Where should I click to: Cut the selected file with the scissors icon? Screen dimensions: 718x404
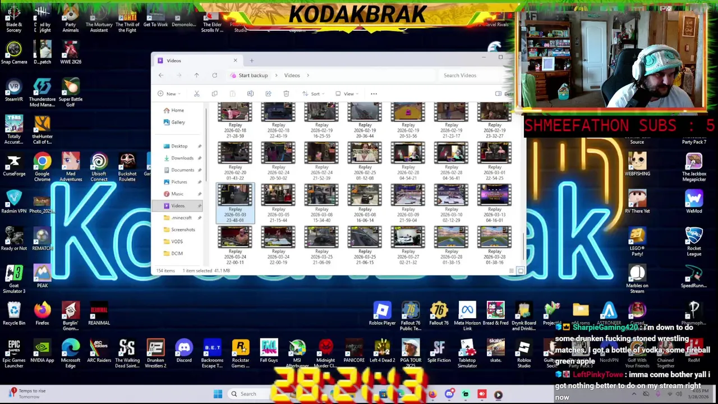[197, 94]
